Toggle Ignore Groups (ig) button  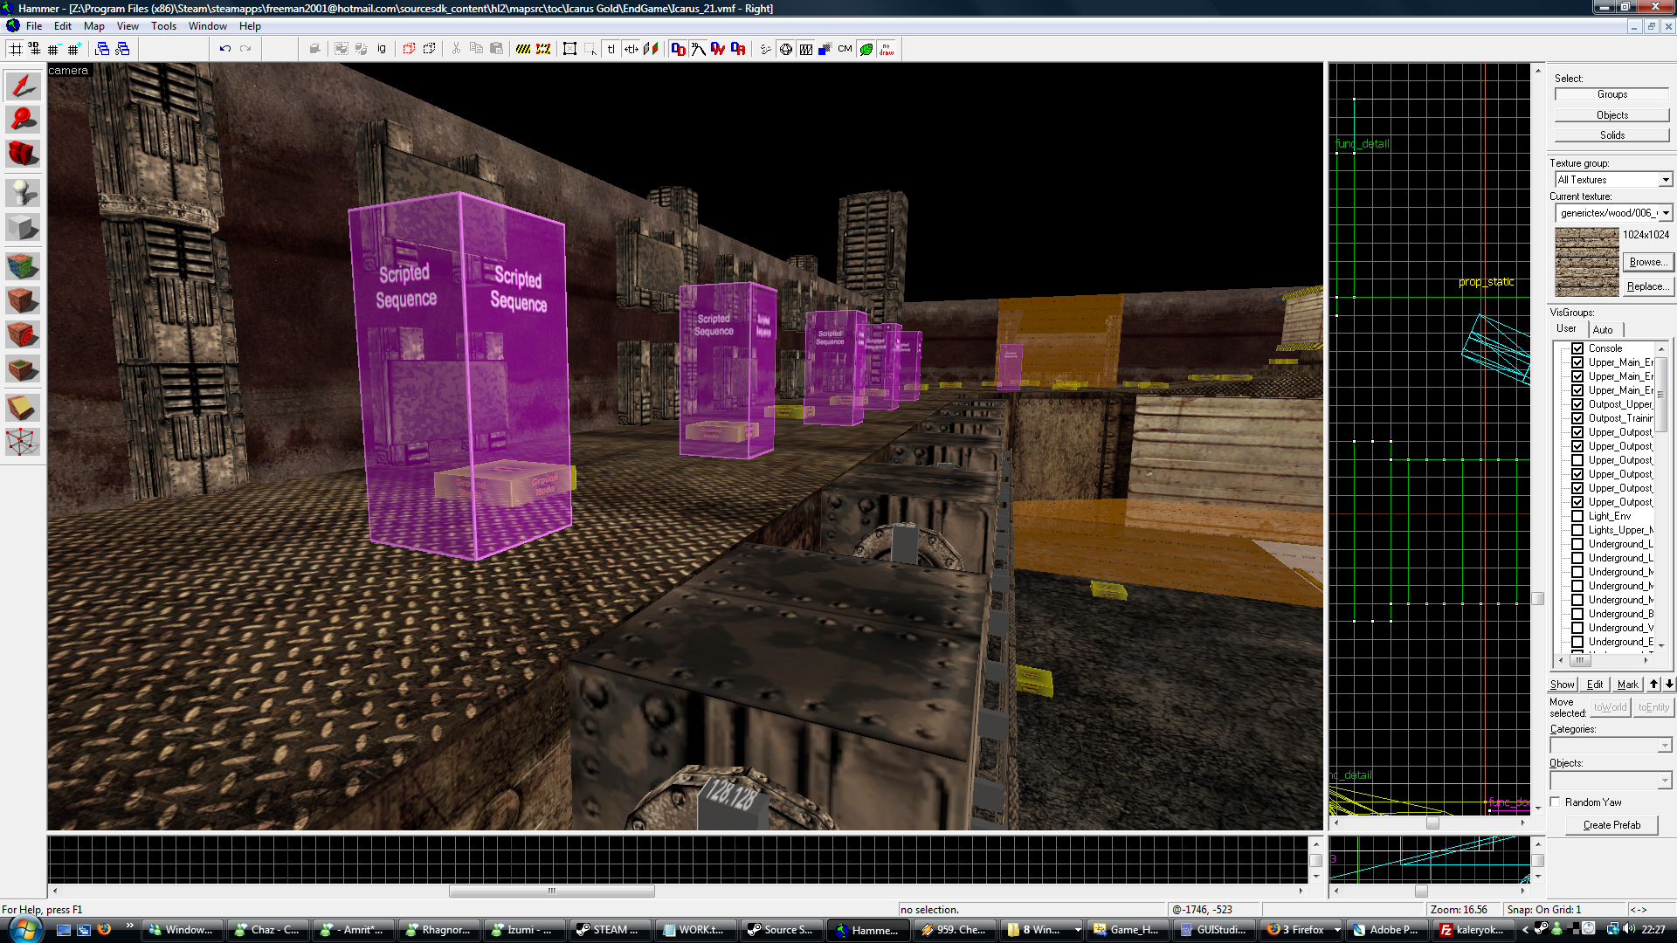382,49
